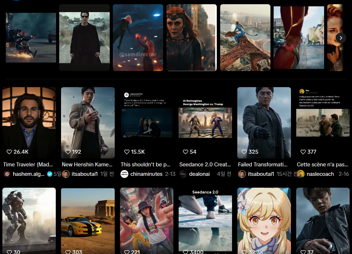The height and width of the screenshot is (254, 352).
Task: Go to the dealonai user profile name
Action: [199, 174]
